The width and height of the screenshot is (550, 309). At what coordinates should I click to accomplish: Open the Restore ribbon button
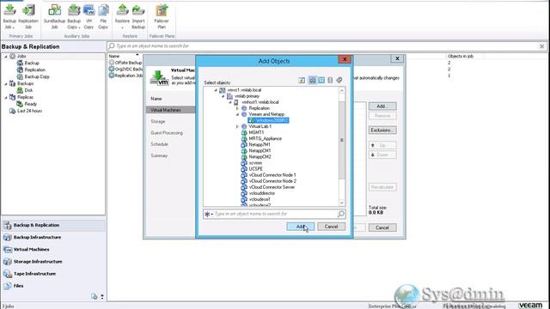pyautogui.click(x=122, y=17)
